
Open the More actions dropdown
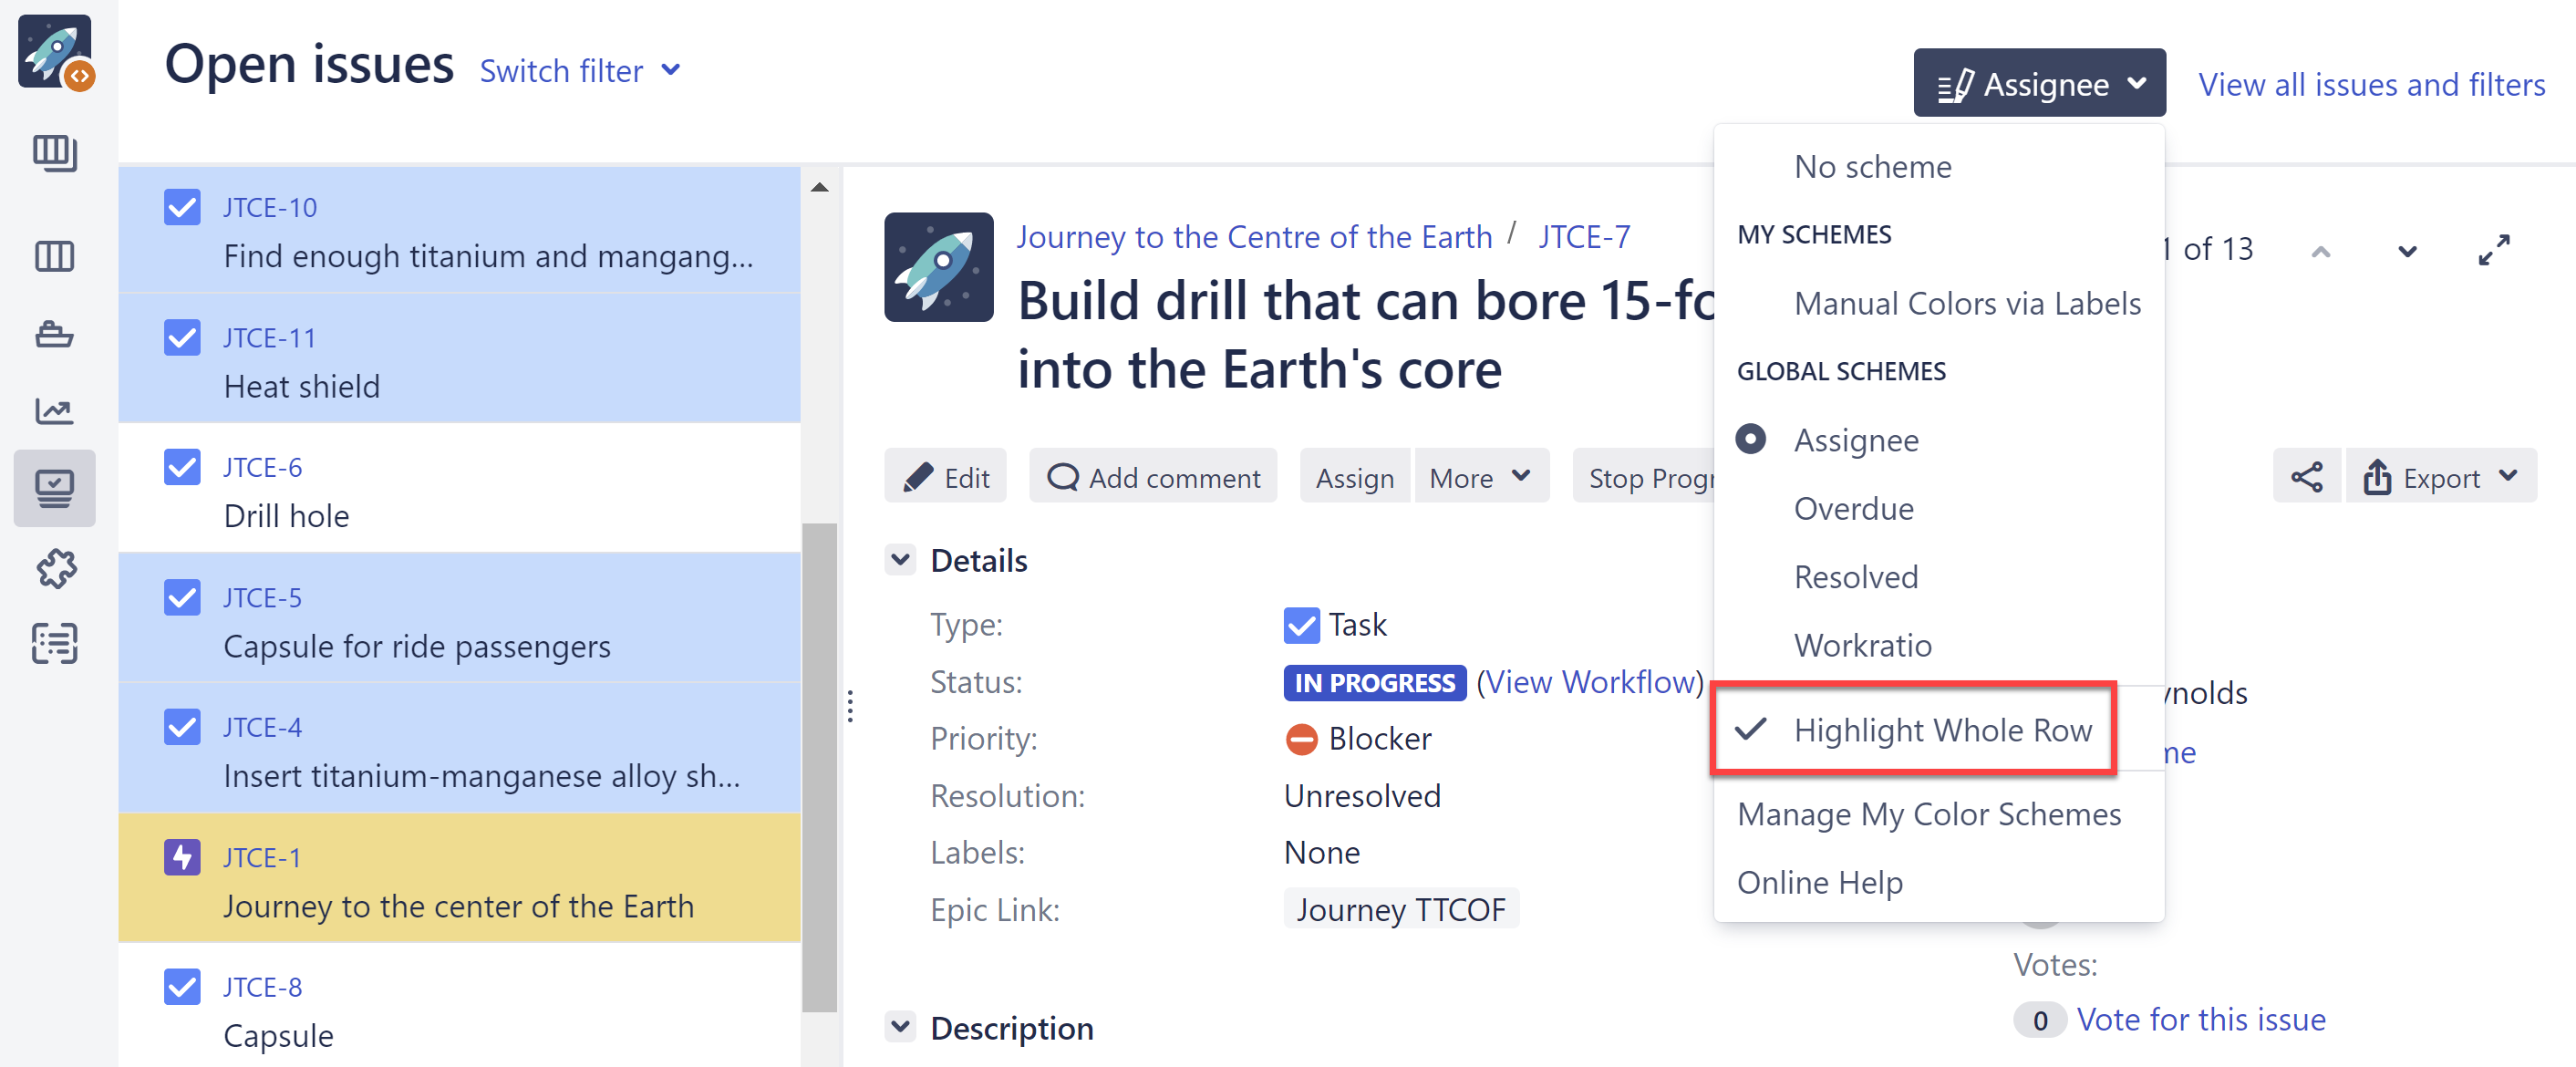[1479, 477]
